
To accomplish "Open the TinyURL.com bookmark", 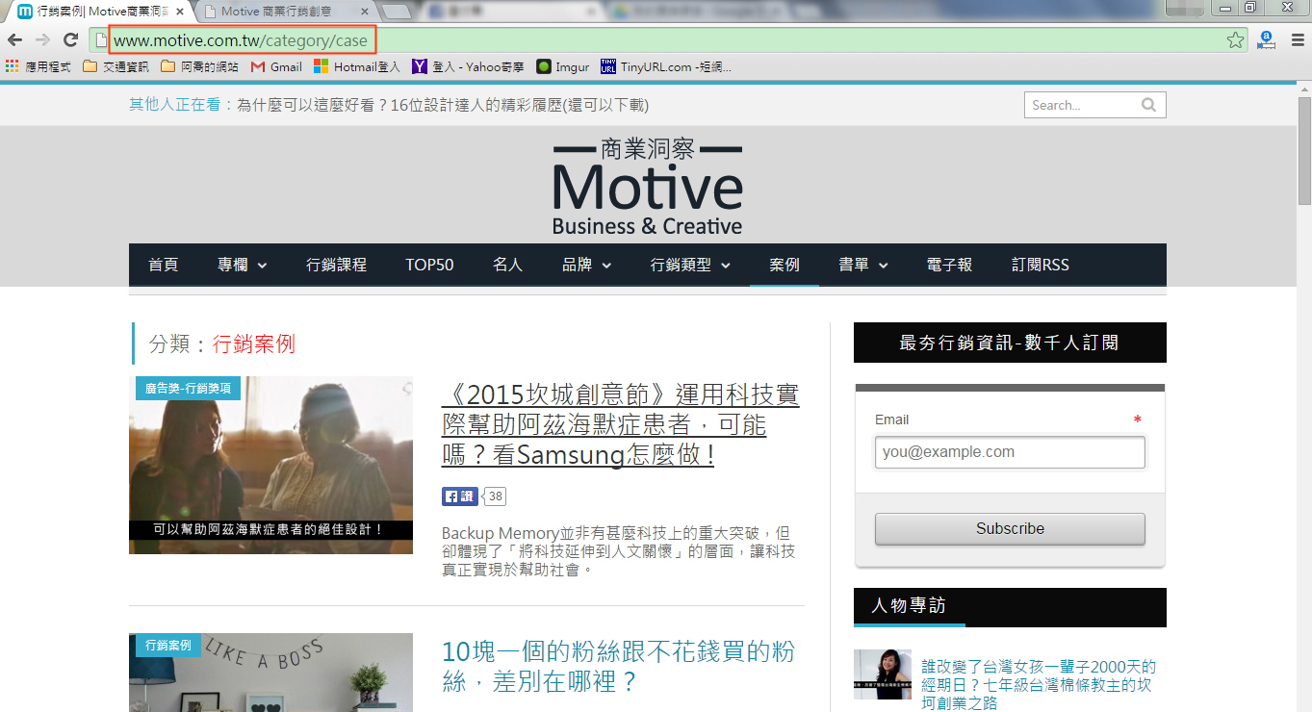I will (665, 66).
